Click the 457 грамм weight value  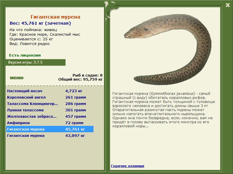(x=76, y=116)
